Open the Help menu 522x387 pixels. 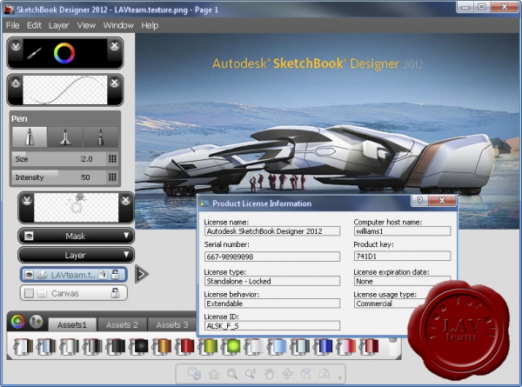pos(150,25)
